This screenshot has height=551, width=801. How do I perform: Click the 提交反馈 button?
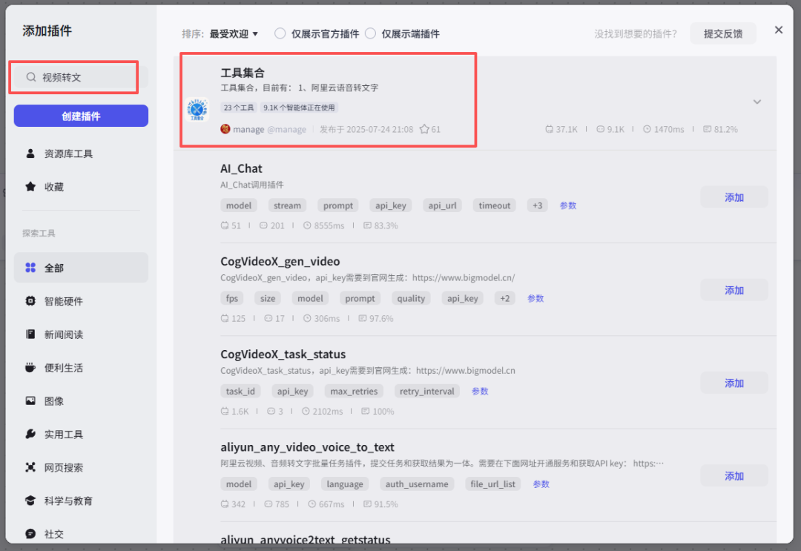point(723,33)
